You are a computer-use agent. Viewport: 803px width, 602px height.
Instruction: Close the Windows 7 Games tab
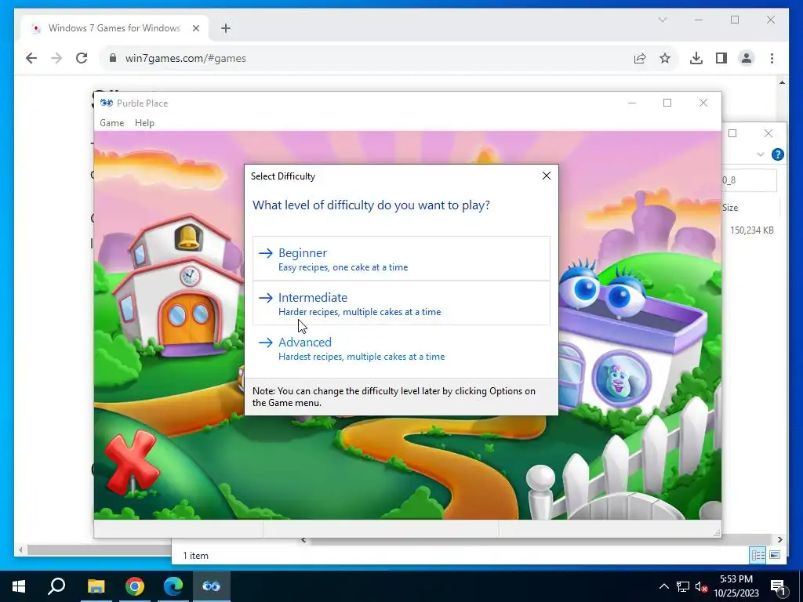pyautogui.click(x=195, y=28)
